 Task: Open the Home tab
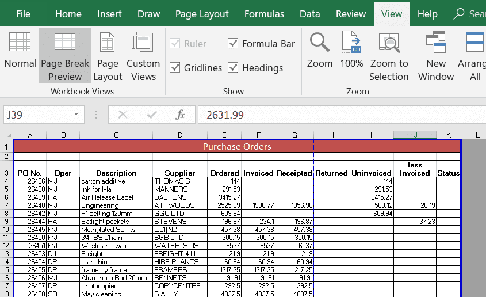point(68,14)
